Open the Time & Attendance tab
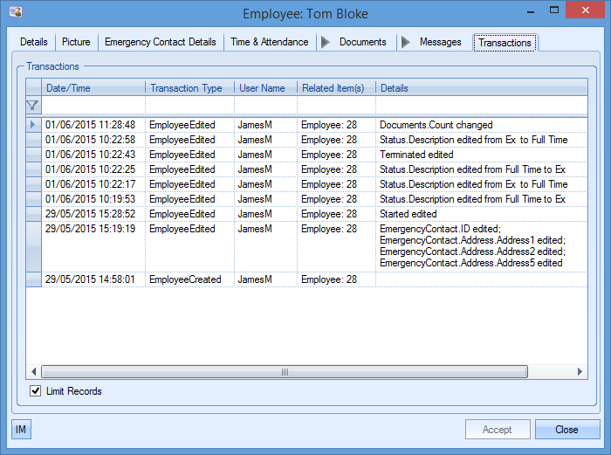The height and width of the screenshot is (455, 611). click(269, 42)
